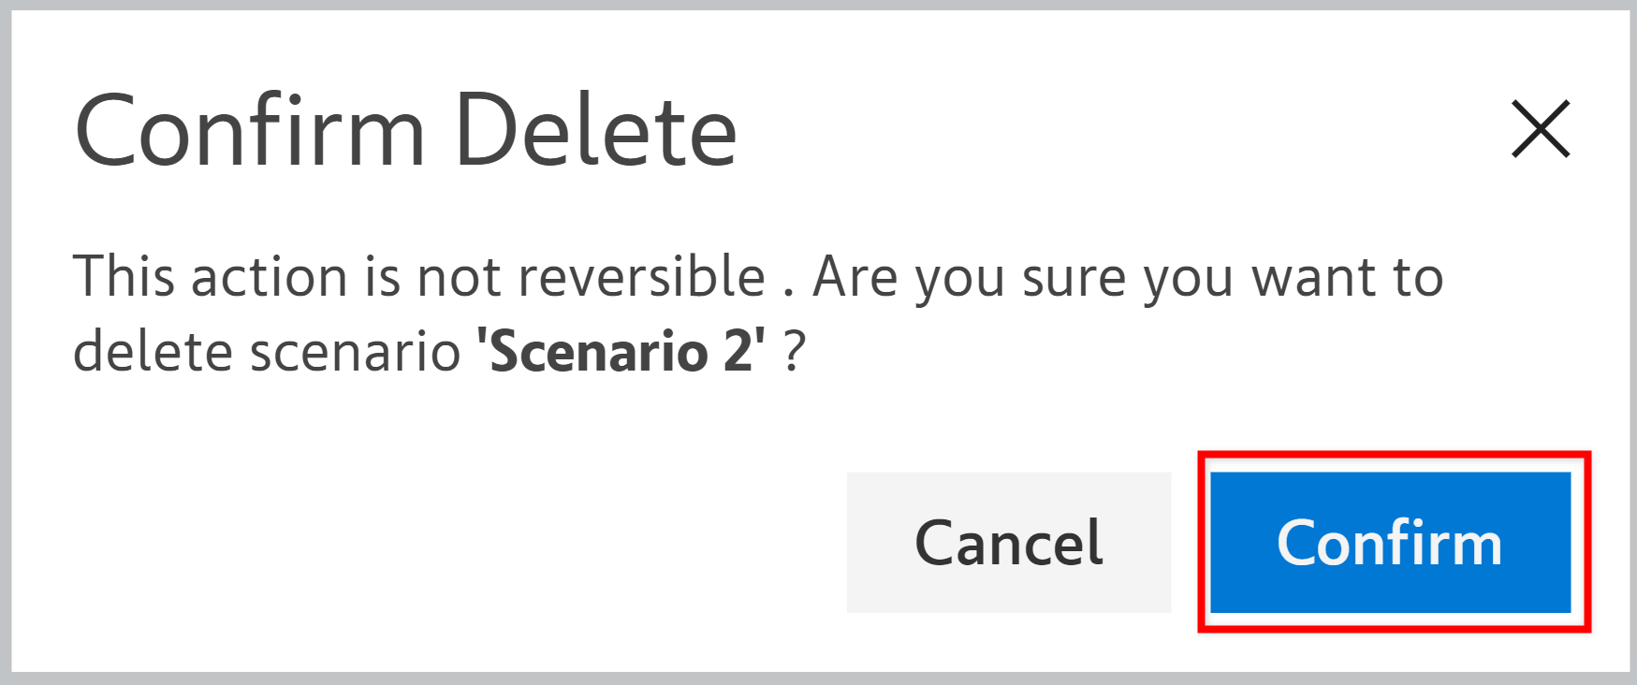Select Confirm to delete the scenario

[1390, 543]
